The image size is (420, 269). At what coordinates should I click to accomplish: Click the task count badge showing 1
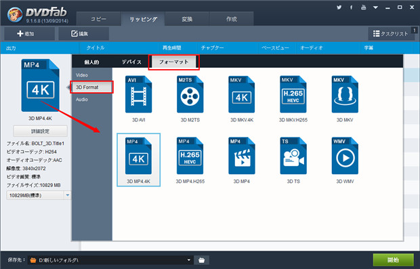pyautogui.click(x=414, y=30)
